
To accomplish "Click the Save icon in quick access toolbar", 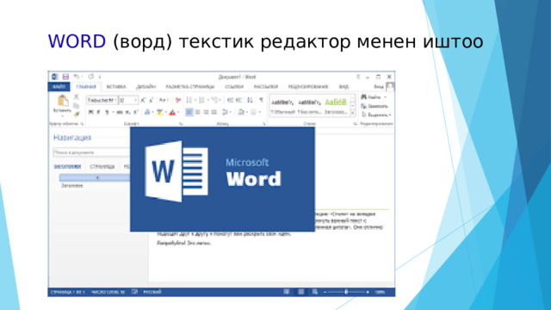I will (x=65, y=77).
